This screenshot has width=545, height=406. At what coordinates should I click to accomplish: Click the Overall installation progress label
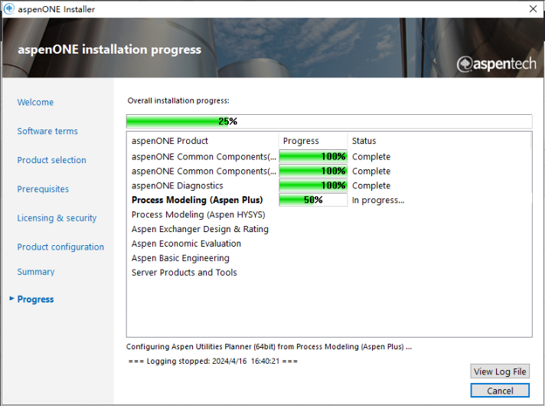178,101
